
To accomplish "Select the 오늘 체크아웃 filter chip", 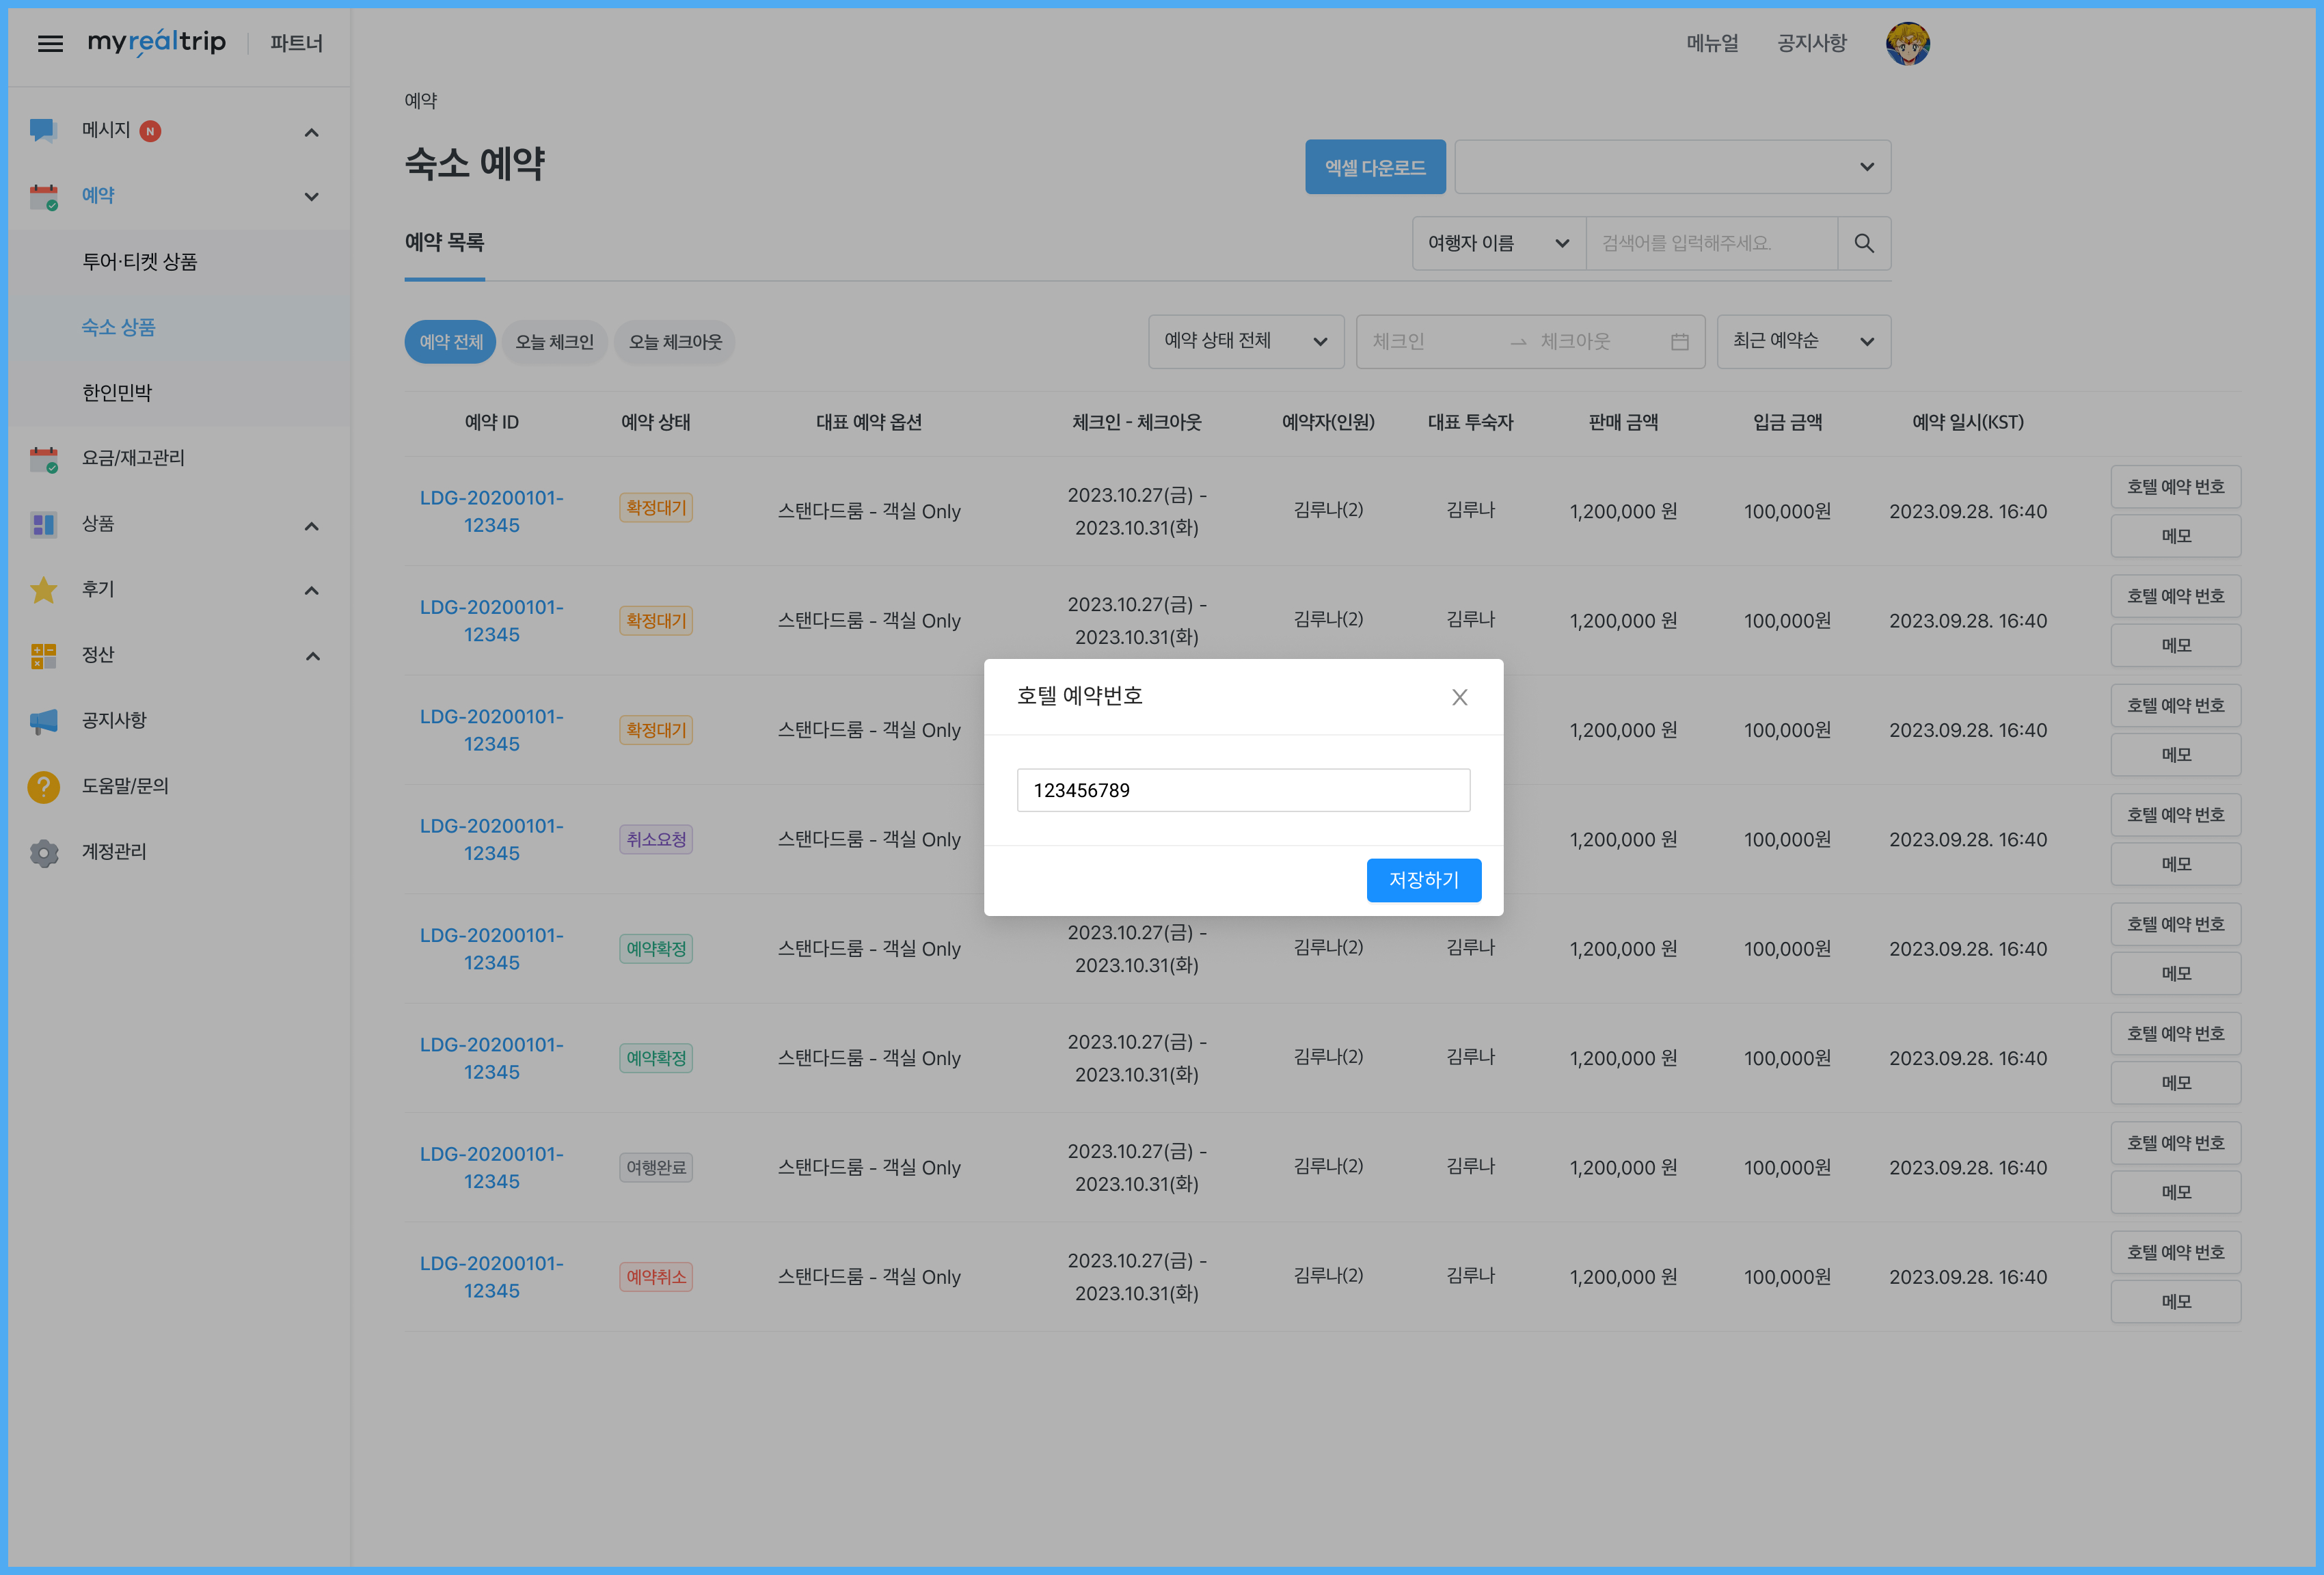I will pos(675,342).
